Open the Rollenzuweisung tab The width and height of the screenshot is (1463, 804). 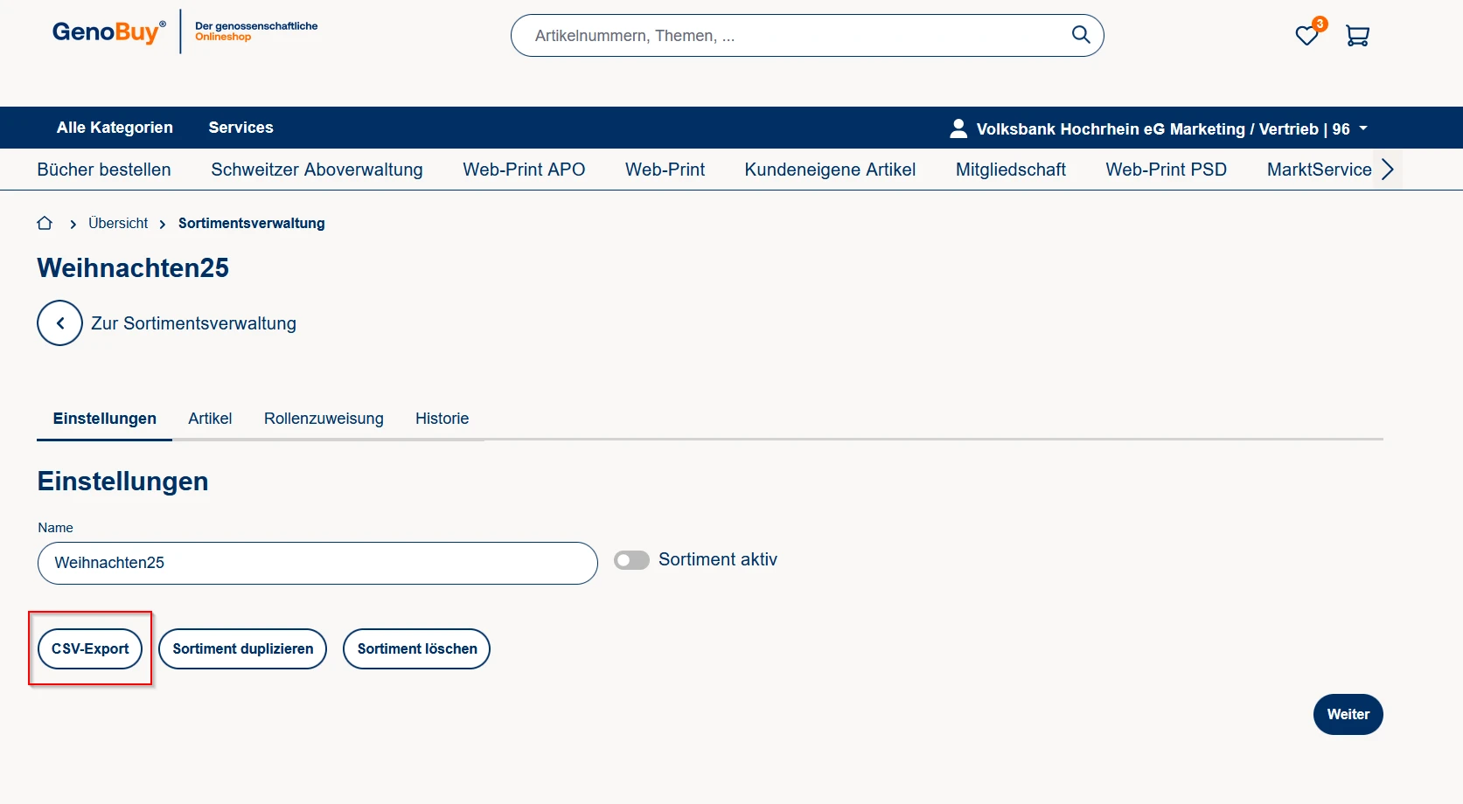pos(324,419)
